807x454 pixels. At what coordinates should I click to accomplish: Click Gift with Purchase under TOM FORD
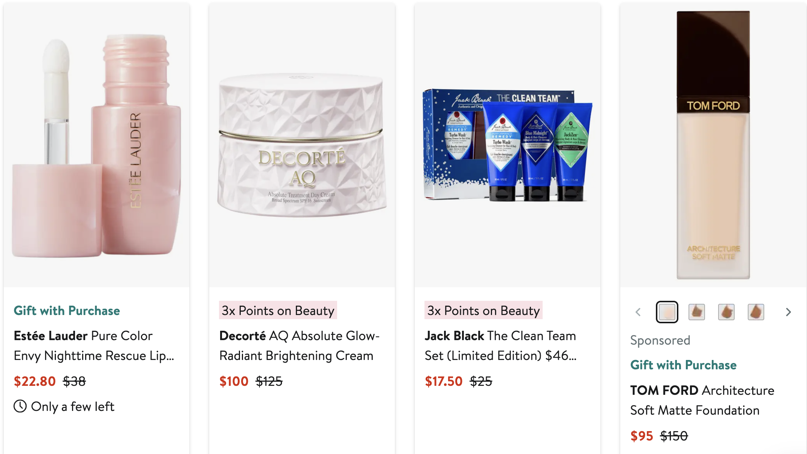click(683, 365)
